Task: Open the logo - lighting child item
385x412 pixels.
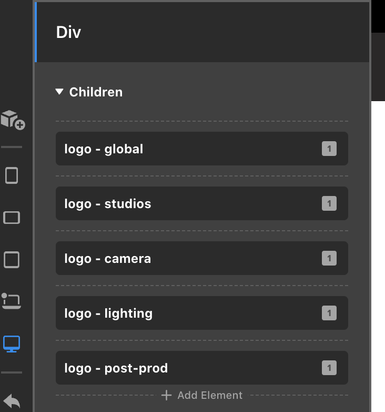Action: (x=201, y=313)
